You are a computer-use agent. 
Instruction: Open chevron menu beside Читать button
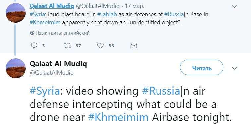(234, 68)
